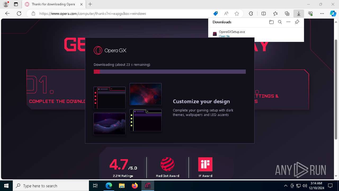The width and height of the screenshot is (339, 191).
Task: Open Browser essentials heart icon
Action: pyautogui.click(x=310, y=14)
